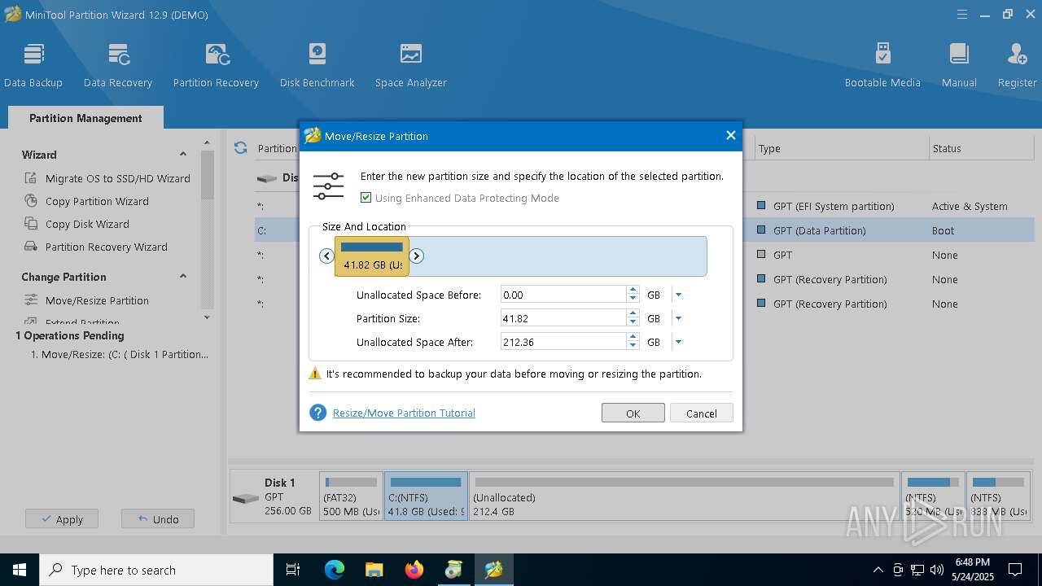Cancel the Move/Resize dialog

[x=702, y=413]
